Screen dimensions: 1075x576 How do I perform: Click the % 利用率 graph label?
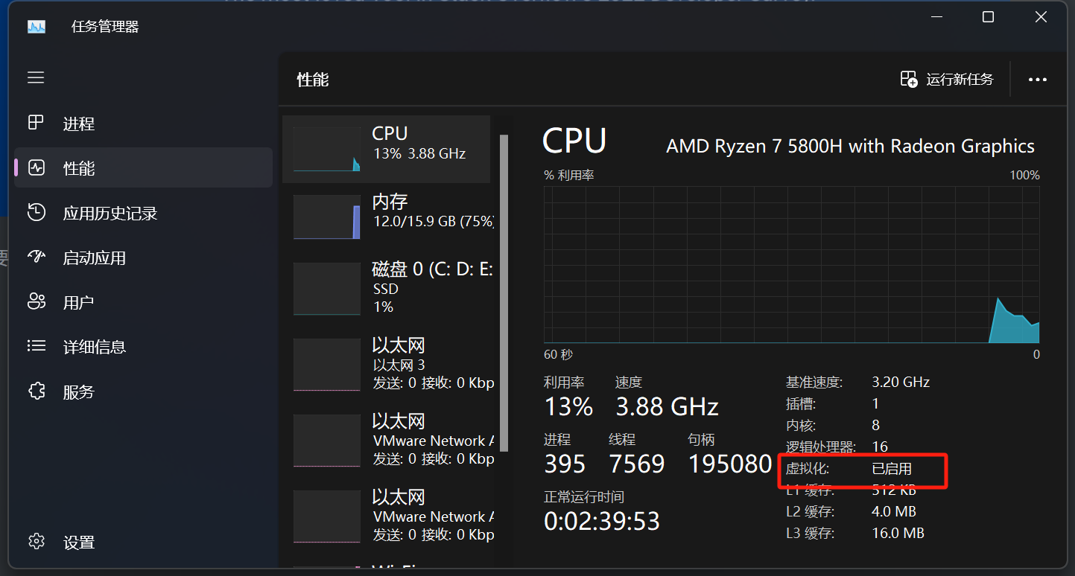point(569,176)
